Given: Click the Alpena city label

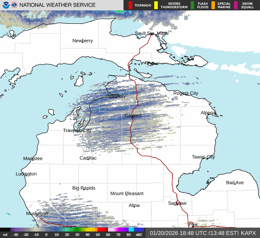Looking at the screenshot, I should (208, 113).
